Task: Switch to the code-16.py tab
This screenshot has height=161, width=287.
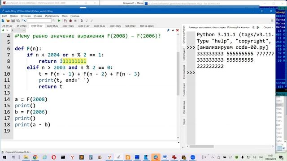Action: [x=68, y=26]
